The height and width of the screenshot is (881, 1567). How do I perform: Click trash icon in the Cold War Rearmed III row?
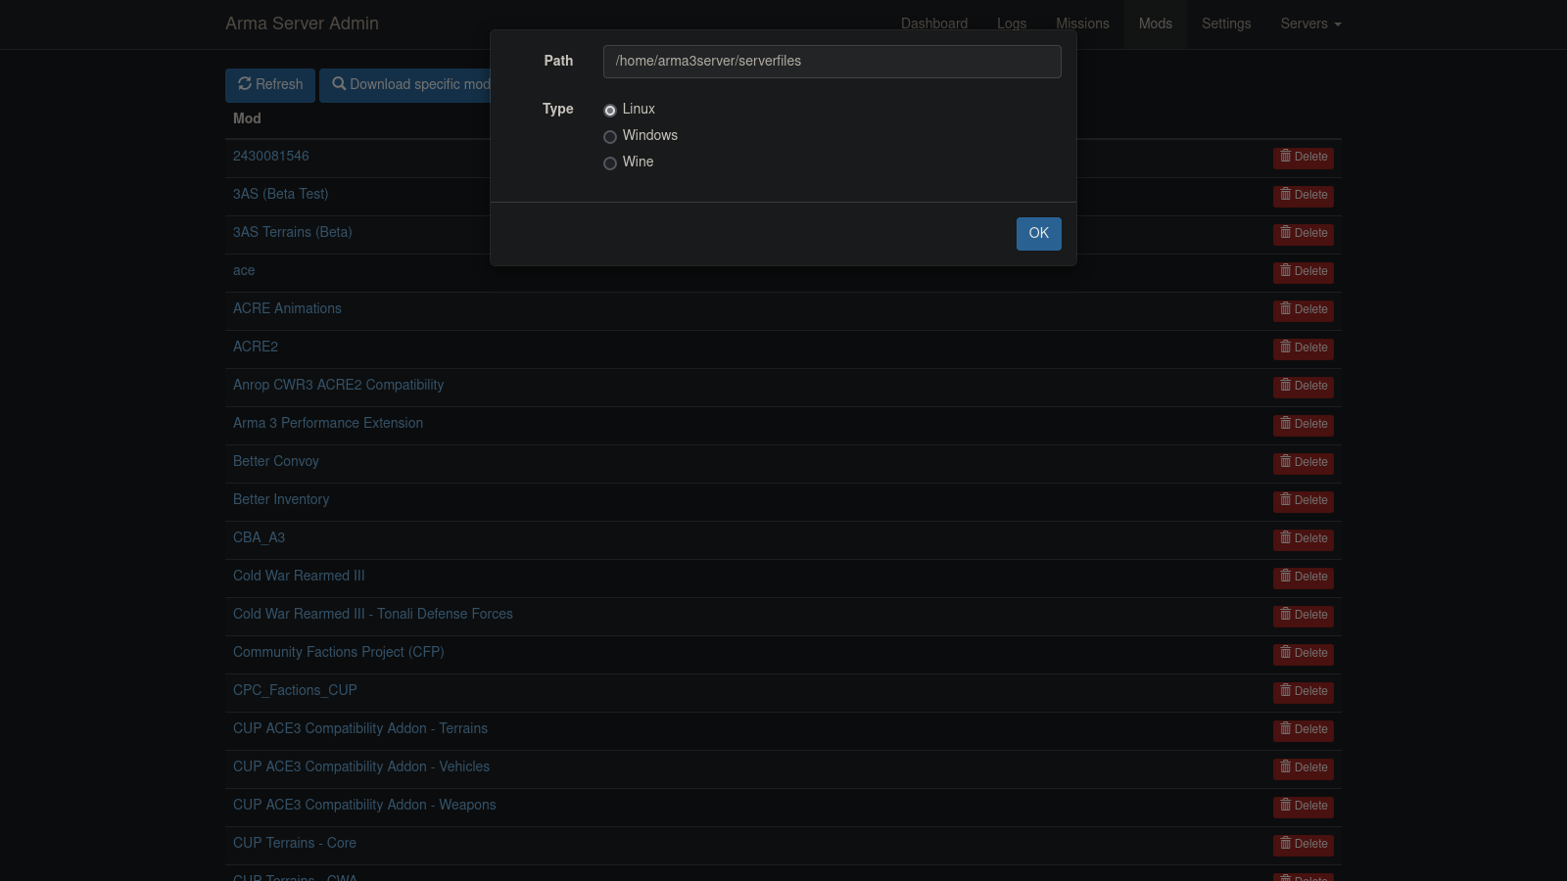[1285, 577]
